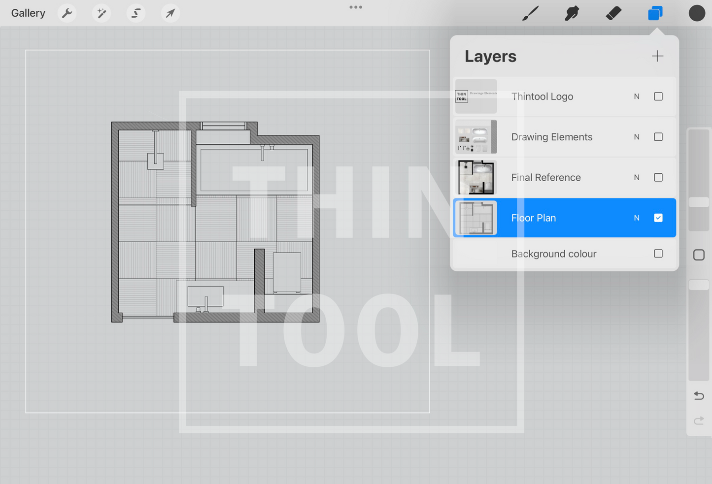
Task: Select the Eraser tool
Action: [613, 13]
